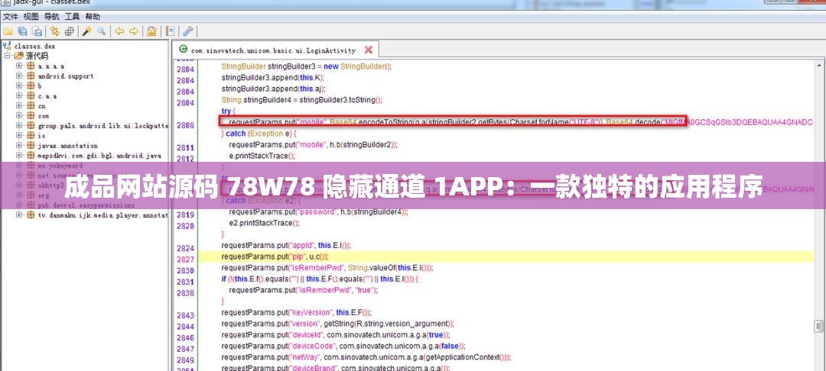The height and width of the screenshot is (371, 826).
Task: Toggle the deobfuscation toolbar icon
Action: (151, 31)
